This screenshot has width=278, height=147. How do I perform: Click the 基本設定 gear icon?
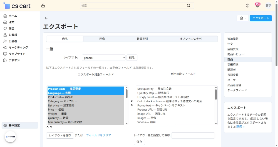(x=5, y=125)
